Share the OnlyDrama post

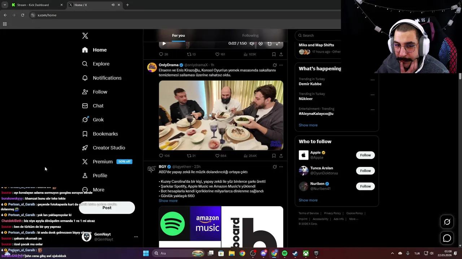click(x=281, y=156)
